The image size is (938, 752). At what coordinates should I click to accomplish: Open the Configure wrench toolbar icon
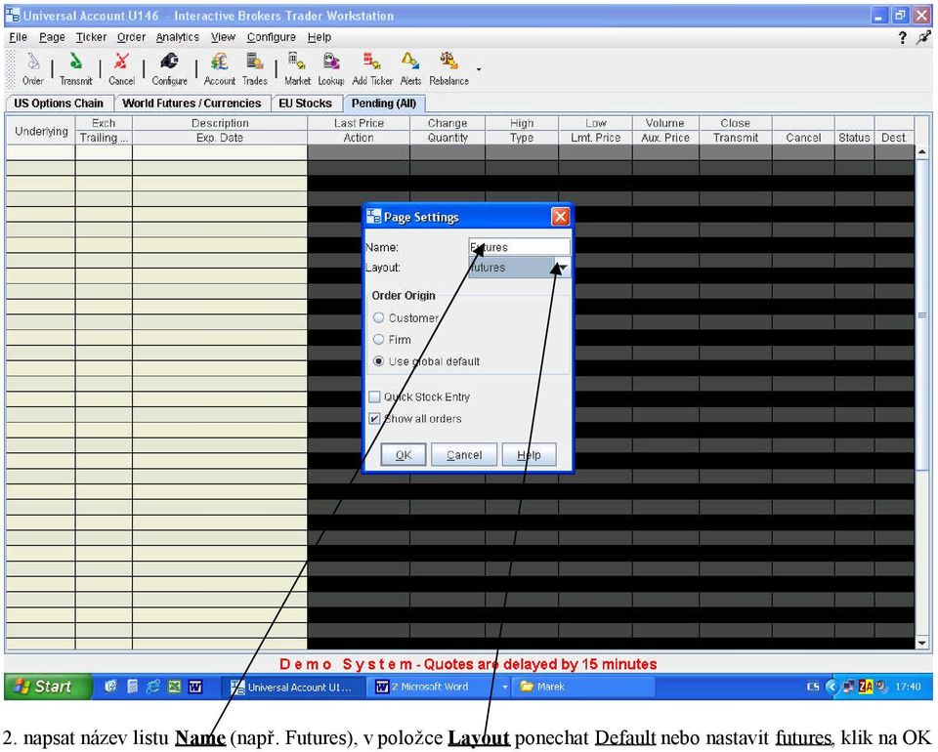[x=169, y=68]
